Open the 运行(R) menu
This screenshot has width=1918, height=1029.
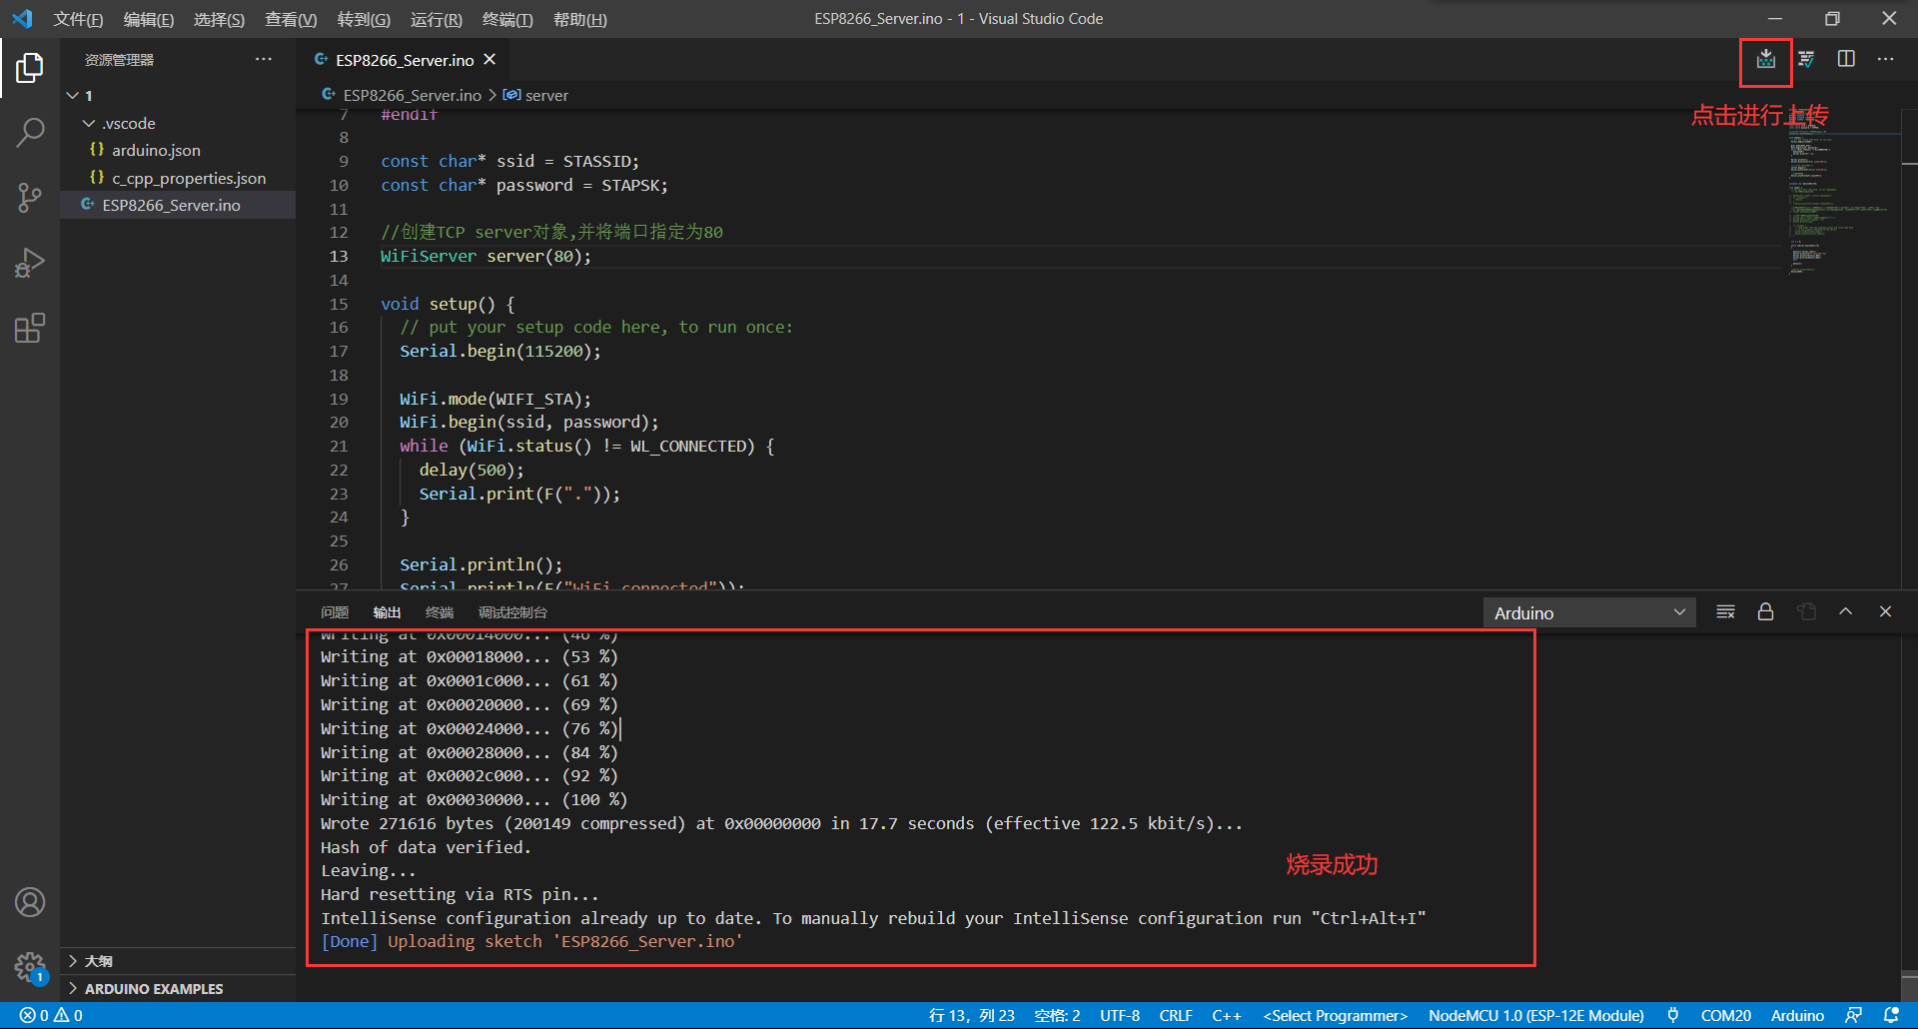[x=436, y=20]
